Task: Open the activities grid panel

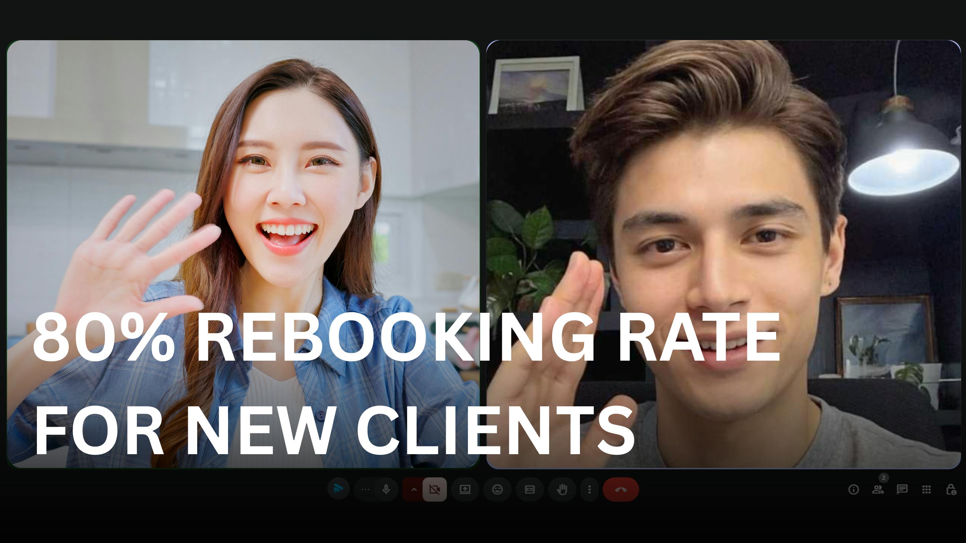Action: 926,489
